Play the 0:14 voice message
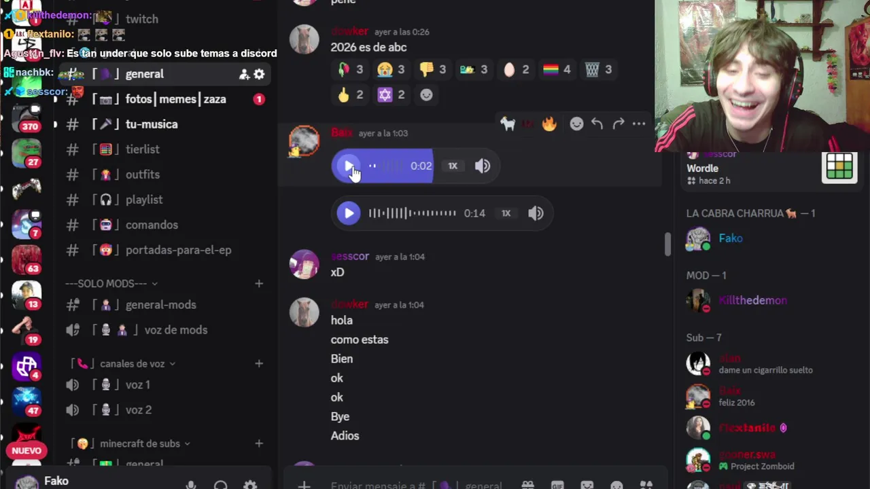The width and height of the screenshot is (870, 489). (348, 213)
